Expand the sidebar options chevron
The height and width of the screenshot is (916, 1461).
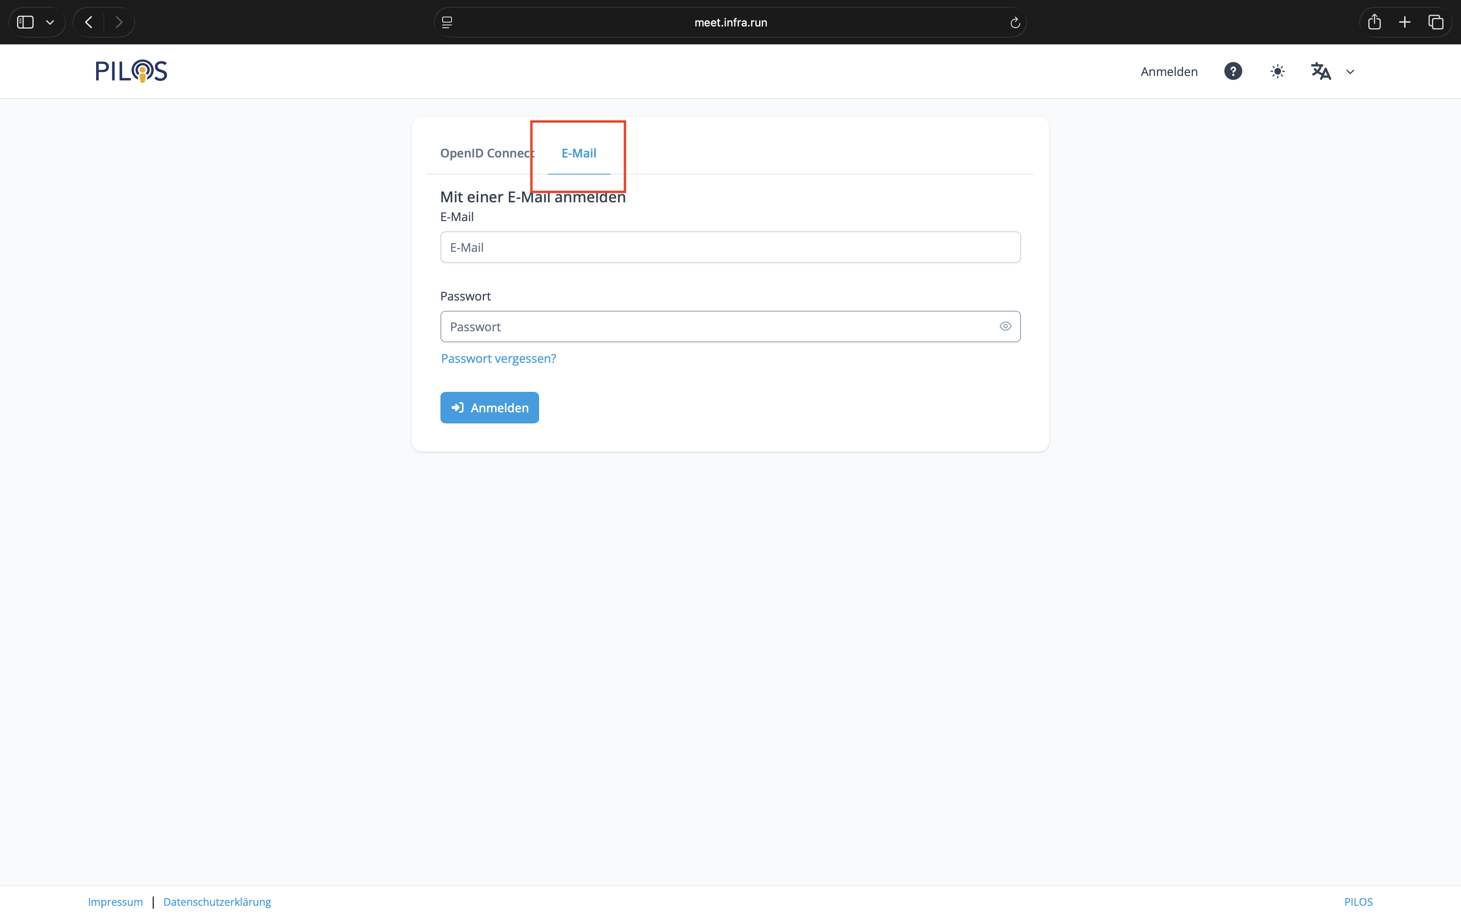pyautogui.click(x=50, y=23)
